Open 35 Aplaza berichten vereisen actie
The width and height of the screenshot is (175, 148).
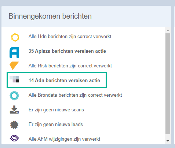click(x=67, y=51)
